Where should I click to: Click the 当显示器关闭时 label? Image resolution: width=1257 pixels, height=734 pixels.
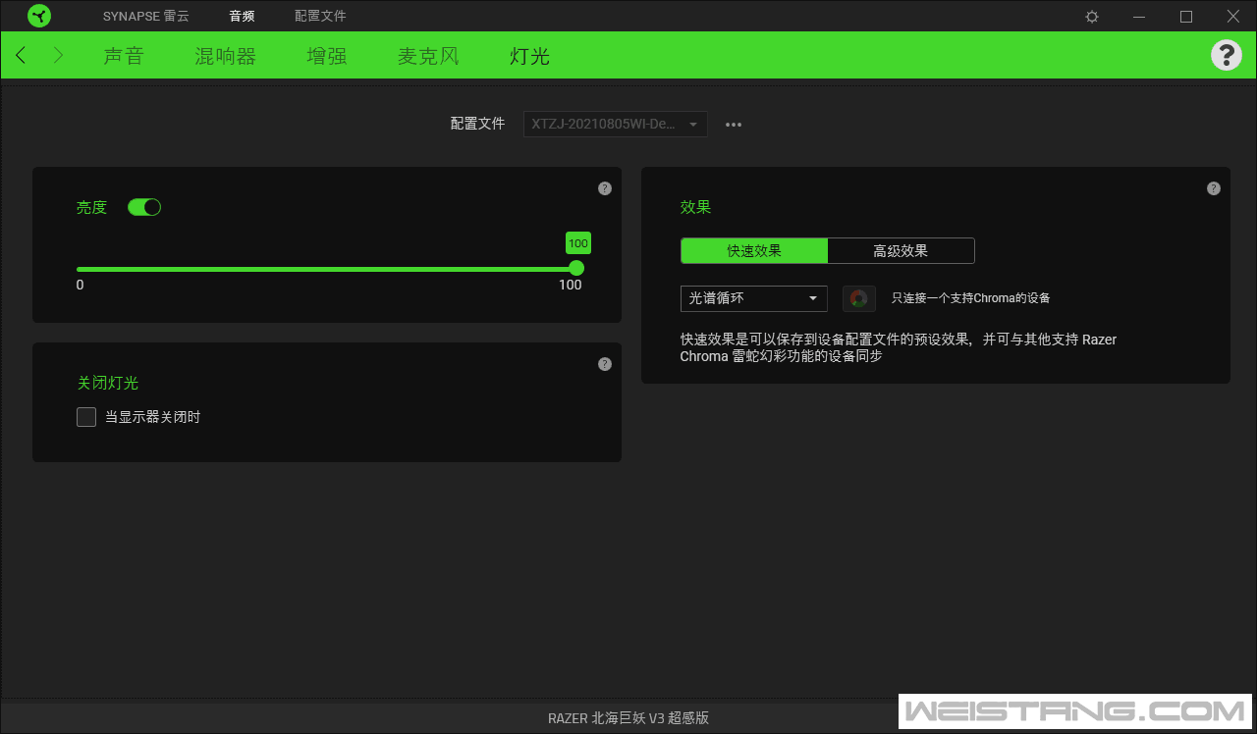(153, 417)
